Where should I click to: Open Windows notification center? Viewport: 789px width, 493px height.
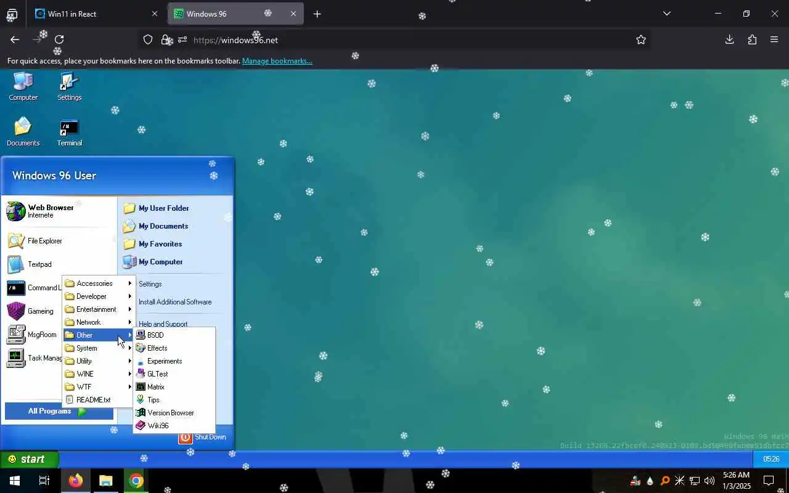(x=769, y=481)
